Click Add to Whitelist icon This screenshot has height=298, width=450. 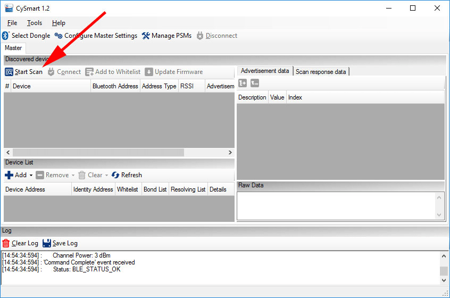(x=89, y=72)
